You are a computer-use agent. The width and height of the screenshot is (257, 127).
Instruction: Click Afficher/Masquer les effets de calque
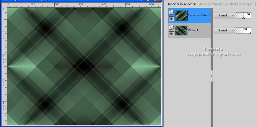(226, 4)
